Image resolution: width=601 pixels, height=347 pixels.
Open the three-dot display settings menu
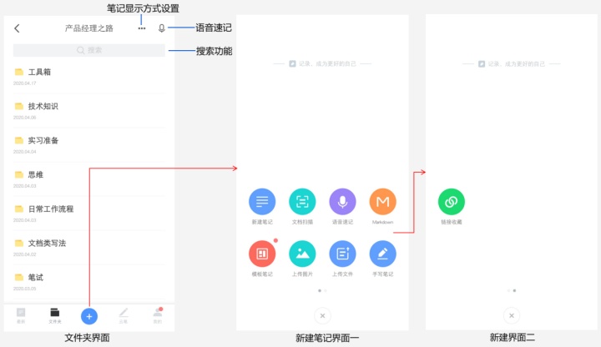click(142, 28)
